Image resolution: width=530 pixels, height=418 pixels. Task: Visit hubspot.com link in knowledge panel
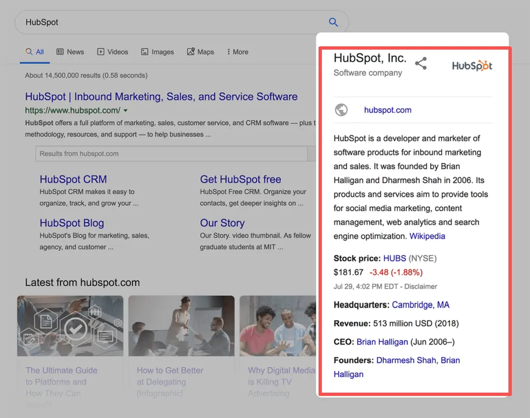[x=388, y=110]
